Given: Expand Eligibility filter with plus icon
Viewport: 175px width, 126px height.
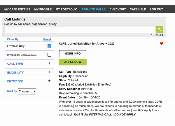Looking at the screenshot, I should pos(49,72).
